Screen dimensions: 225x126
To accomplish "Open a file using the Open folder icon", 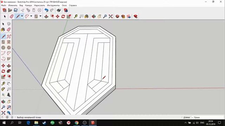I will click(10, 10).
